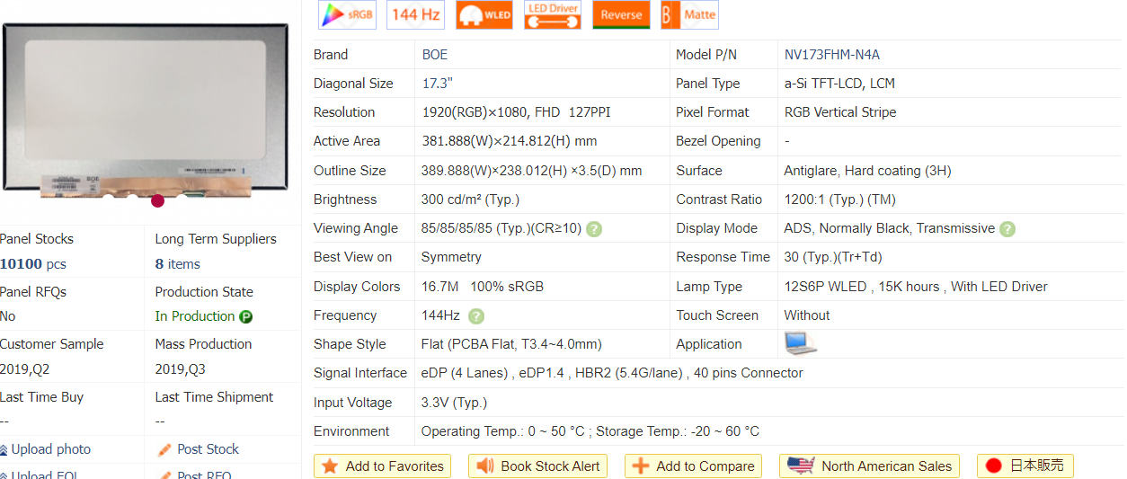Click the Symmetry best view value
This screenshot has height=479, width=1127.
[x=451, y=257]
